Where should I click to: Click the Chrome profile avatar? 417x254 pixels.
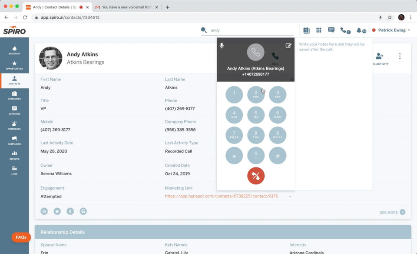[401, 17]
